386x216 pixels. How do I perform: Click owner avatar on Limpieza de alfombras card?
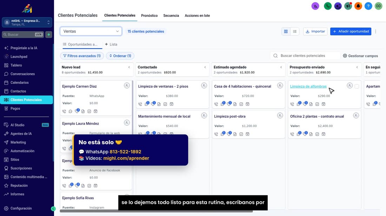pos(350,86)
